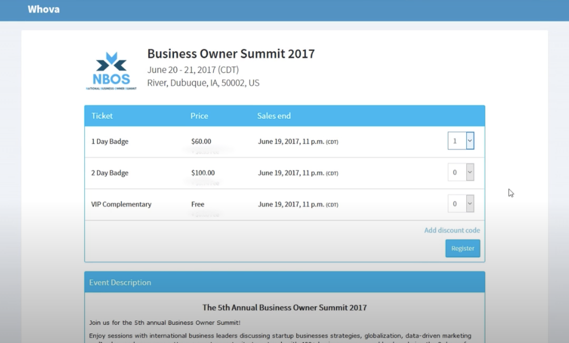
Task: Open the VIP Complementary quantity dropdown
Action: 461,204
